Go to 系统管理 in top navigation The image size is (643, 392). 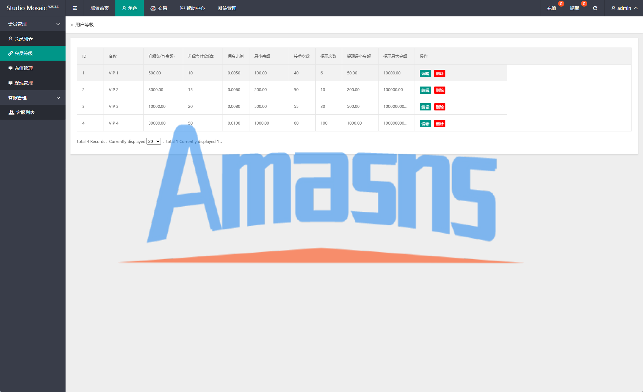point(227,8)
